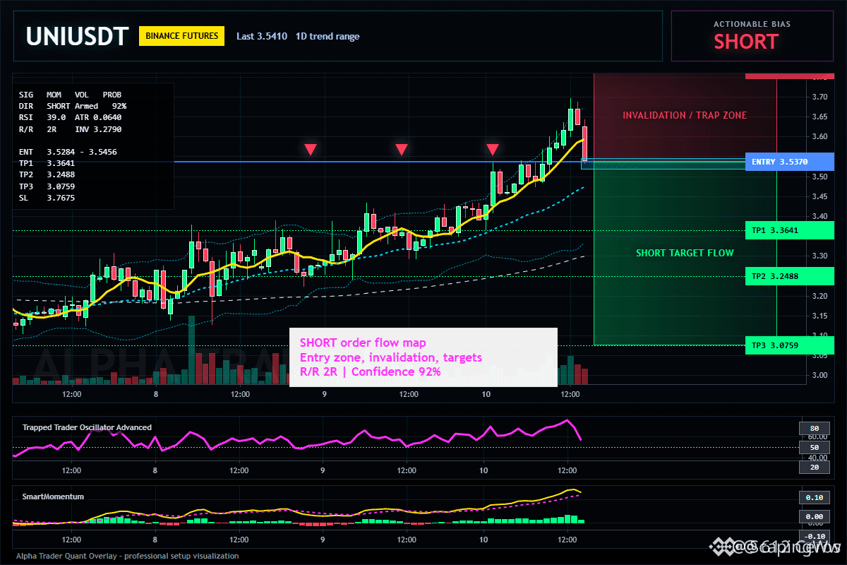This screenshot has height=565, width=847.
Task: Click the 'R/R 2R | Confidence 92%' line
Action: click(x=370, y=371)
